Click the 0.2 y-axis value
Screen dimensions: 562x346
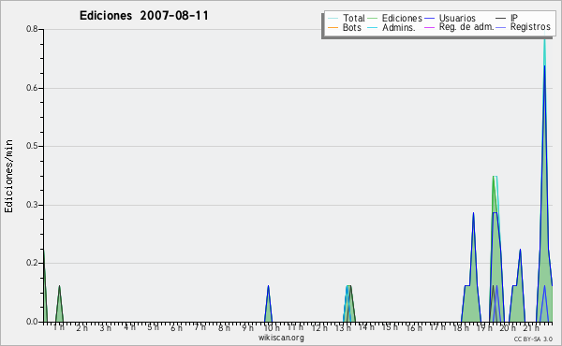click(x=32, y=263)
